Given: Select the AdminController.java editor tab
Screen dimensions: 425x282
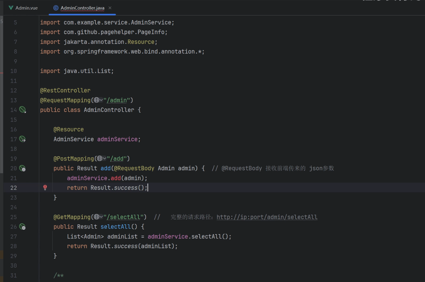Looking at the screenshot, I should (82, 8).
